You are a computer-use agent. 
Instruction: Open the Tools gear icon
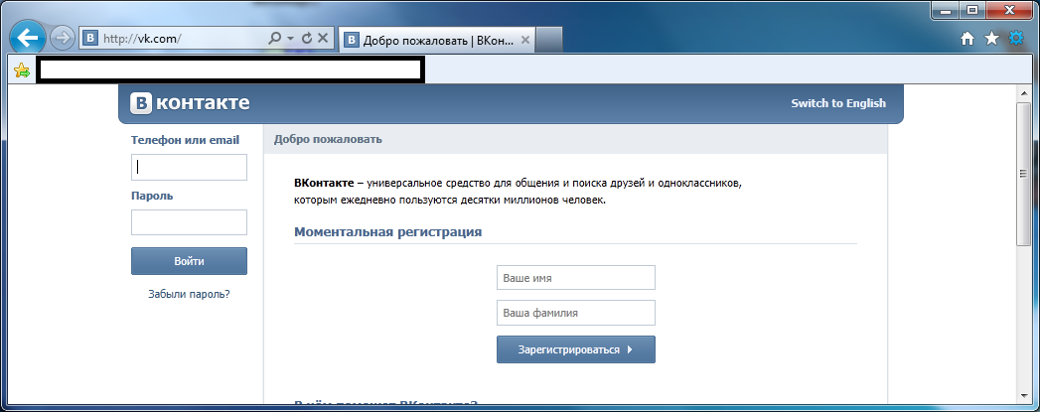point(1016,39)
